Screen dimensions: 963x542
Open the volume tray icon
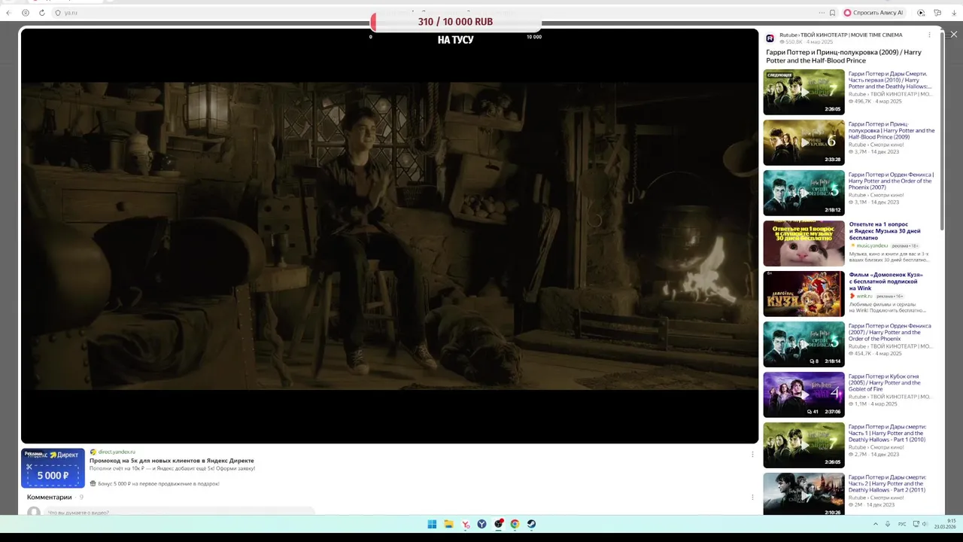[925, 524]
